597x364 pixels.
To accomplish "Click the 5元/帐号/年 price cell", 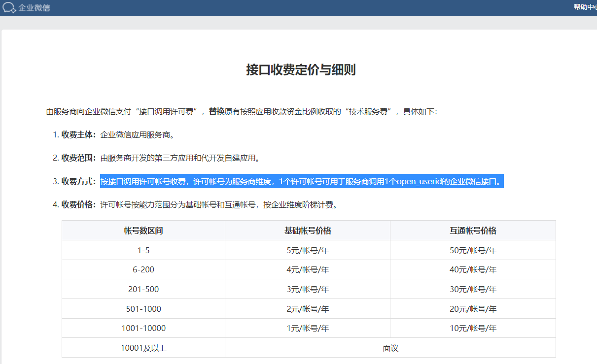I will pyautogui.click(x=308, y=250).
